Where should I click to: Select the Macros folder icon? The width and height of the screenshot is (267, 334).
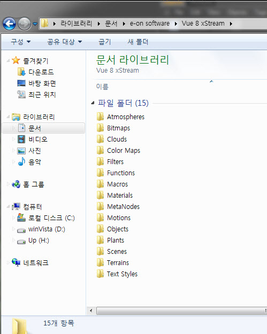(100, 184)
